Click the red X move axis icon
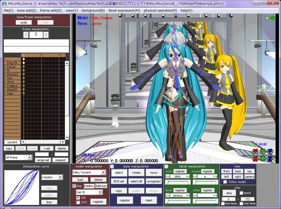This screenshot has width=281, height=209. tap(255, 159)
